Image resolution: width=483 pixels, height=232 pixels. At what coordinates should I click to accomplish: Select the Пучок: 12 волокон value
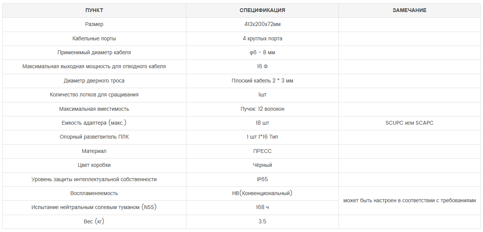[x=262, y=109]
